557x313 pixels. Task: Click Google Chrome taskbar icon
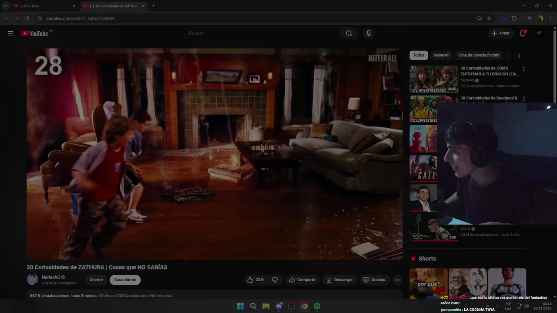(304, 306)
